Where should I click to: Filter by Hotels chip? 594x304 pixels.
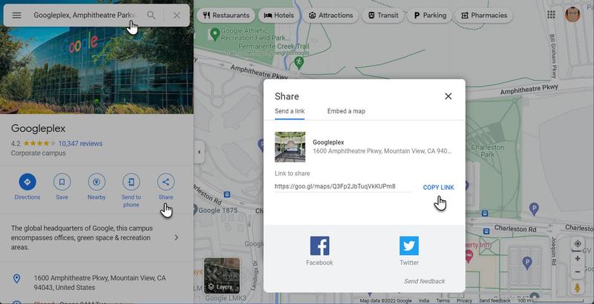pyautogui.click(x=279, y=16)
